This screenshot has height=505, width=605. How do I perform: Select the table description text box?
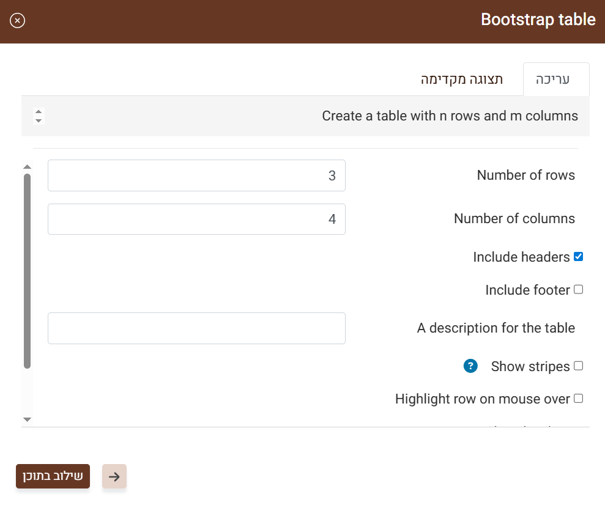point(196,328)
